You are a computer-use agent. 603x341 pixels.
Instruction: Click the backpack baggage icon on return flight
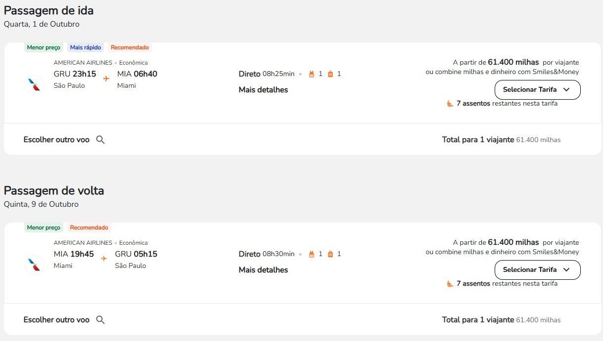coord(312,254)
